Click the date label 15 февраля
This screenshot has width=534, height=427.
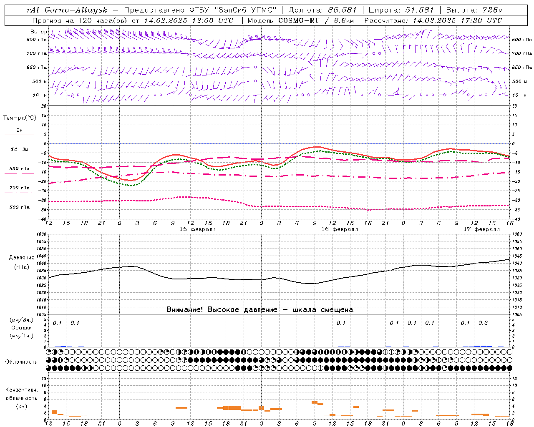(198, 229)
